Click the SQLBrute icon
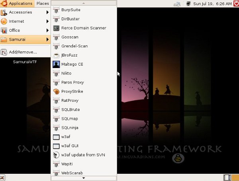Screen dimensions: 239x181 56,110
